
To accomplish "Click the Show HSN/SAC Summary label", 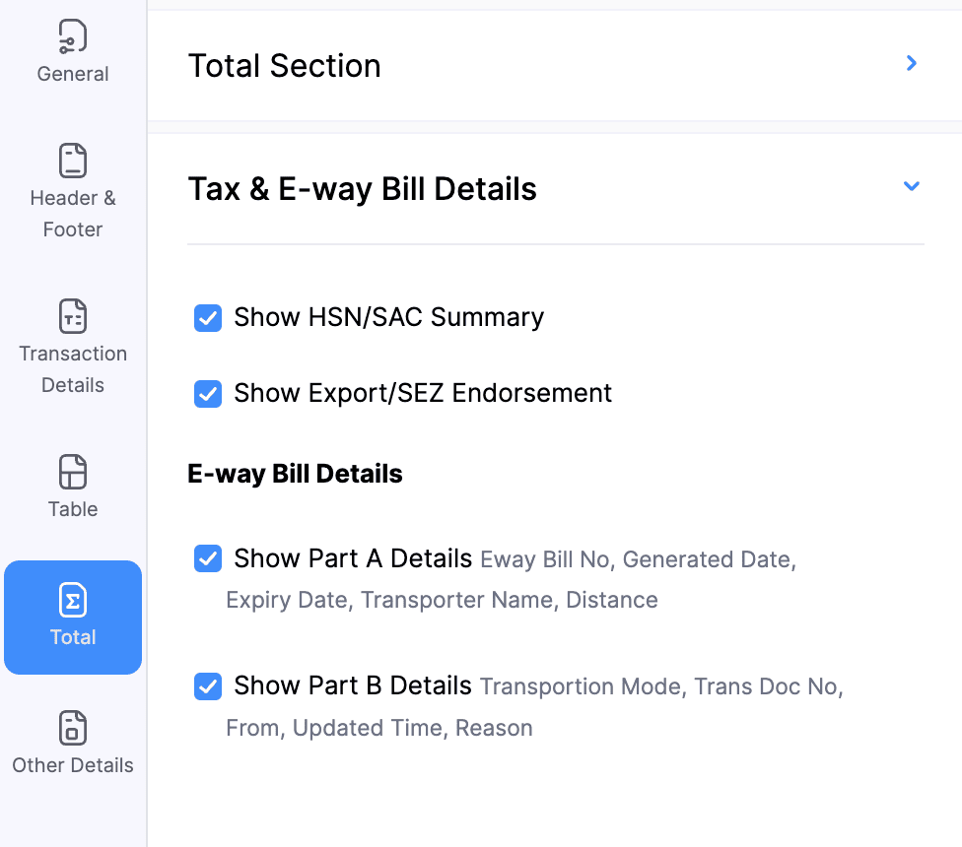I will [x=388, y=317].
